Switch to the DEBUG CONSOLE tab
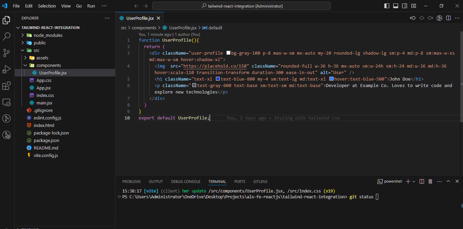Image resolution: width=463 pixels, height=229 pixels. 186,182
